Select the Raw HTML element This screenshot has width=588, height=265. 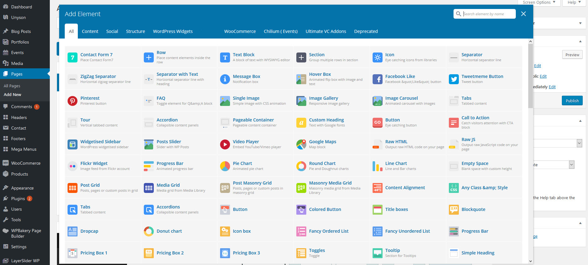point(408,144)
